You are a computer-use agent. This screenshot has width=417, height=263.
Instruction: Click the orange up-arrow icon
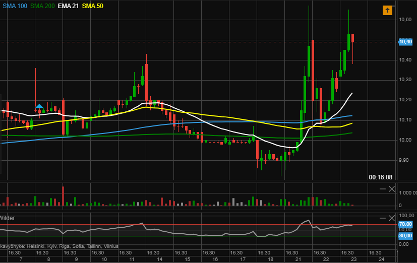pyautogui.click(x=387, y=10)
